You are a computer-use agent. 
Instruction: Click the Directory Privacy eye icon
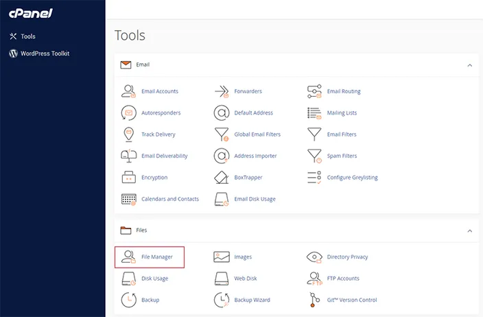point(314,257)
